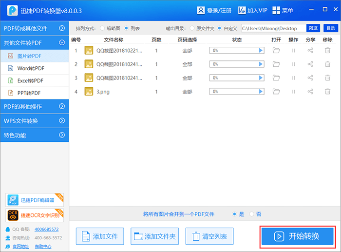
Task: Click progress bar of row 3 file
Action: tap(237, 78)
